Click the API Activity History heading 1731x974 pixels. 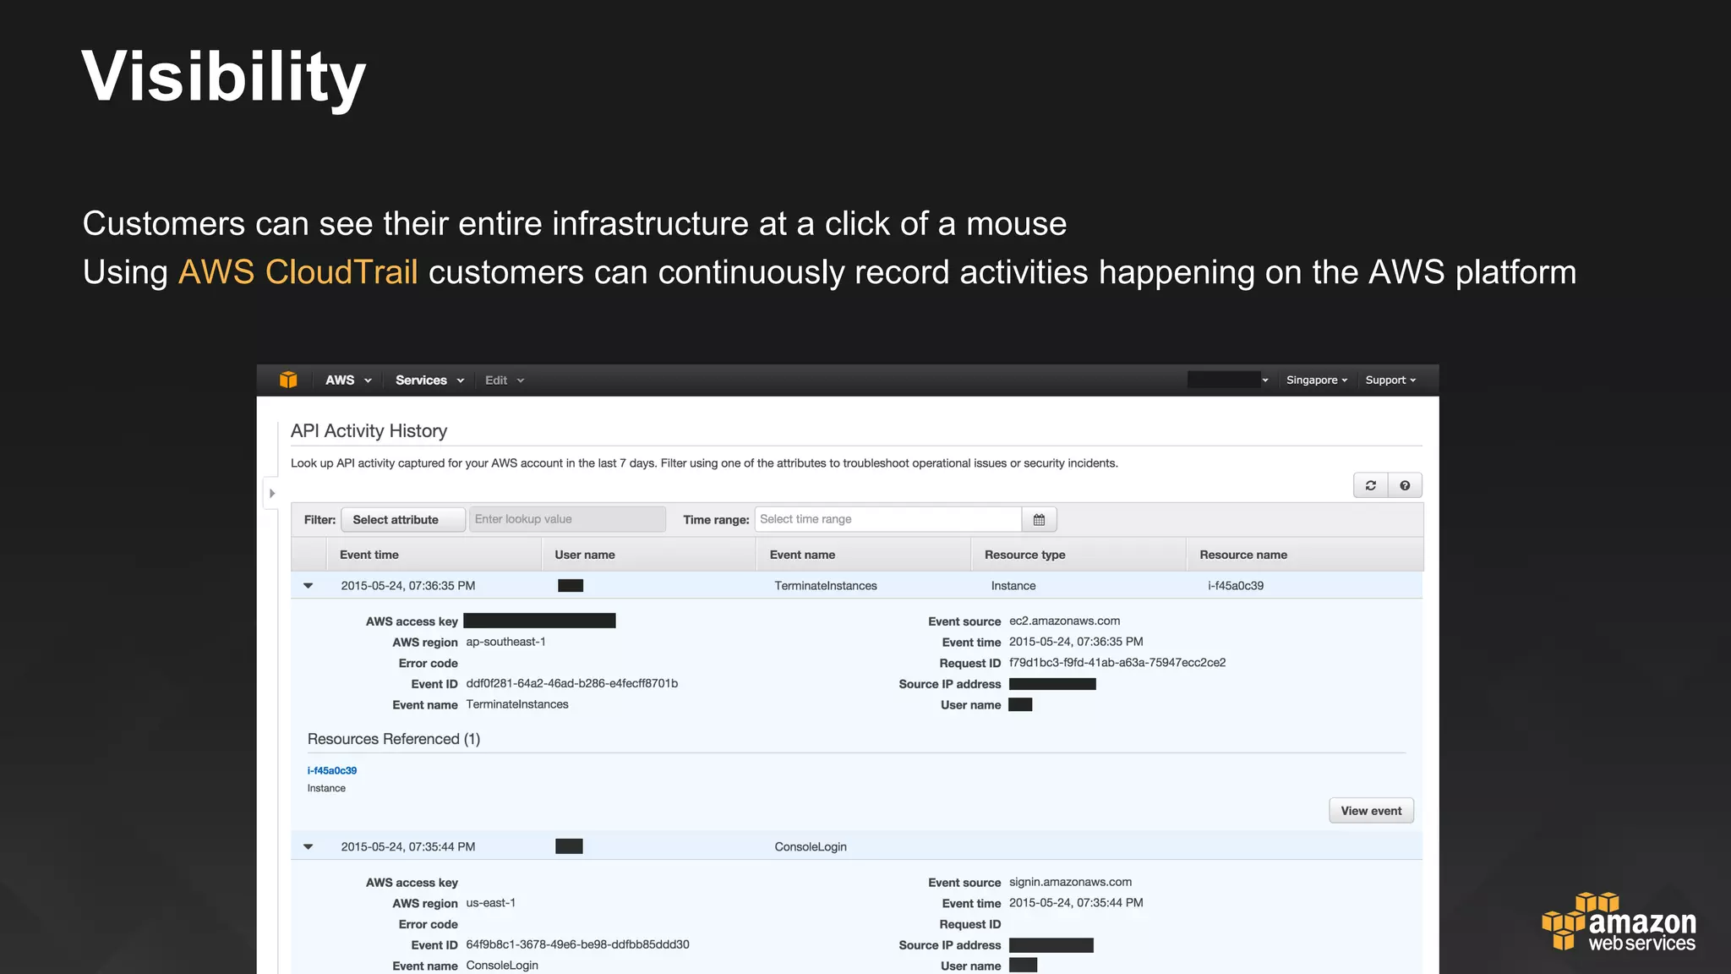(369, 430)
